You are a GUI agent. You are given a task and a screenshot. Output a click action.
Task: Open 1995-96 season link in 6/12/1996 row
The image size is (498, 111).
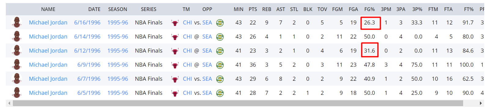(x=118, y=50)
